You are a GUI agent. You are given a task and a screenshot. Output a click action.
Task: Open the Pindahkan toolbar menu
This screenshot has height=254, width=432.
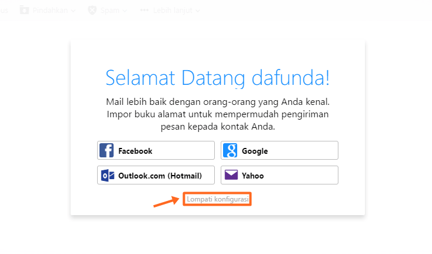pyautogui.click(x=48, y=10)
